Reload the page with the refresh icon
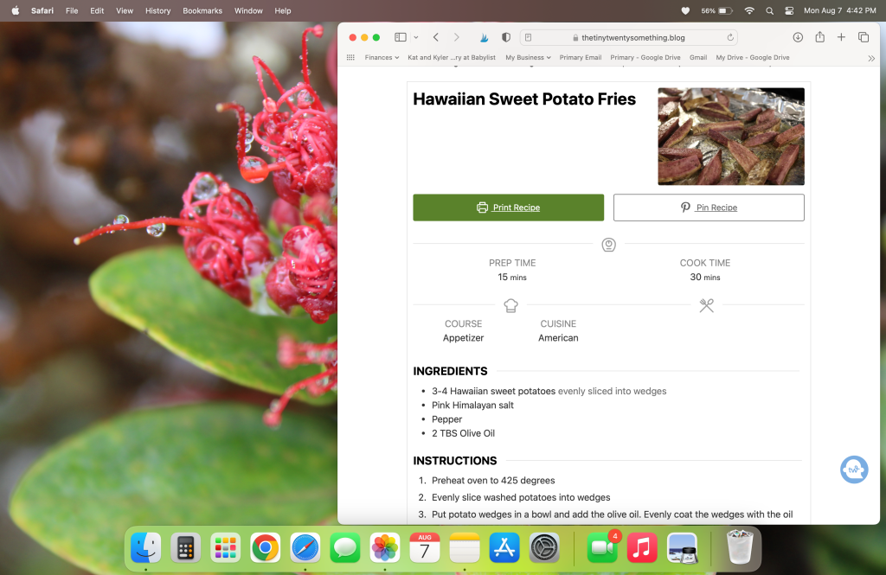This screenshot has width=886, height=575. pos(730,37)
